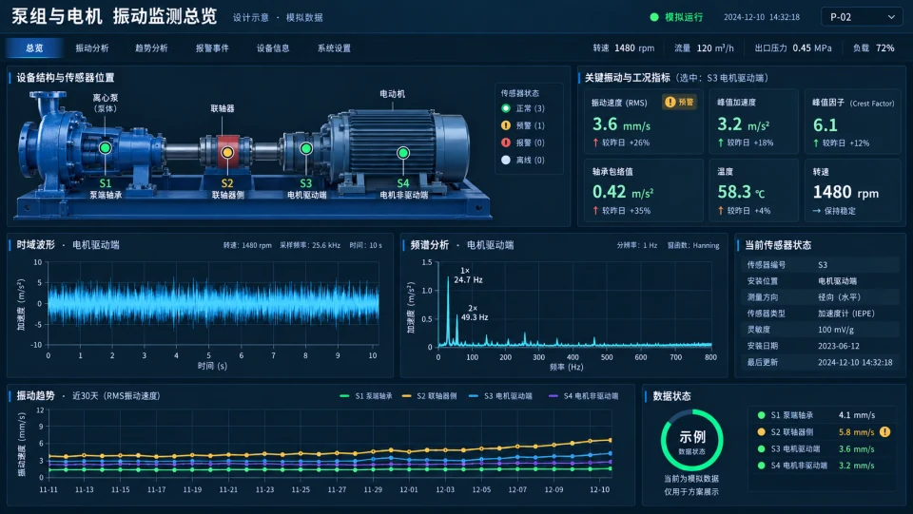
Task: Switch to the 总览 tab
Action: (34, 48)
